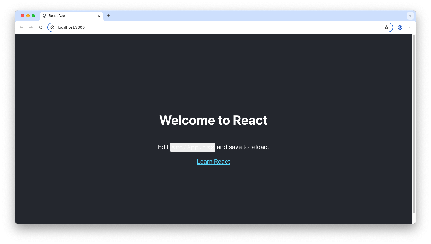Click the yellow minimize window button
431x244 pixels.
coord(28,16)
